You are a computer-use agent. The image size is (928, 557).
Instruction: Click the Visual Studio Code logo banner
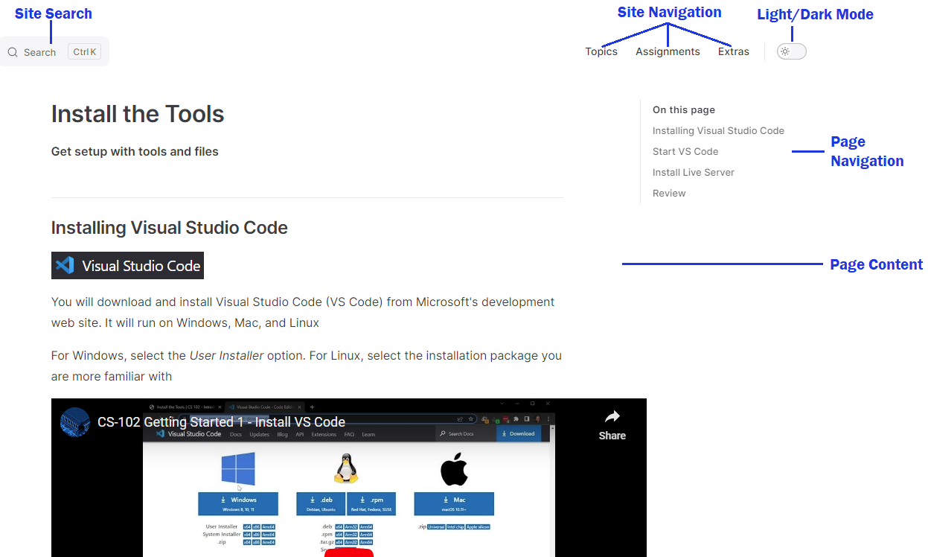127,265
